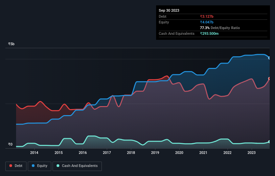Screen dimensions: 275x176
Task: Click the teal Cash endpoint marker
Action: [269, 142]
